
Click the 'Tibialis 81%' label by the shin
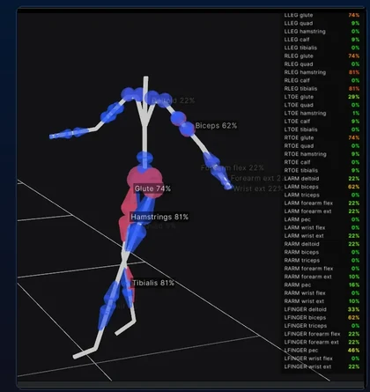click(153, 283)
